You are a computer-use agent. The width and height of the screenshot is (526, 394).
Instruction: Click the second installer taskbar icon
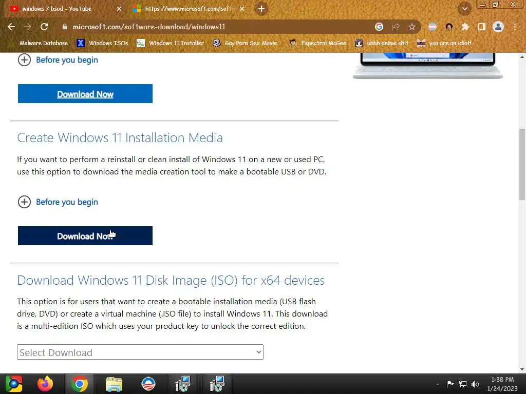[217, 384]
